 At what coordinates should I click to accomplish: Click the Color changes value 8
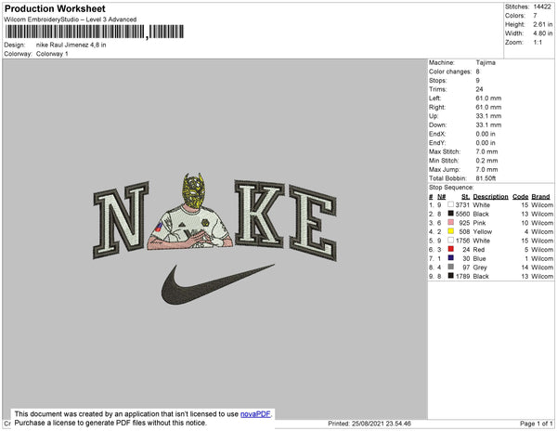point(478,72)
